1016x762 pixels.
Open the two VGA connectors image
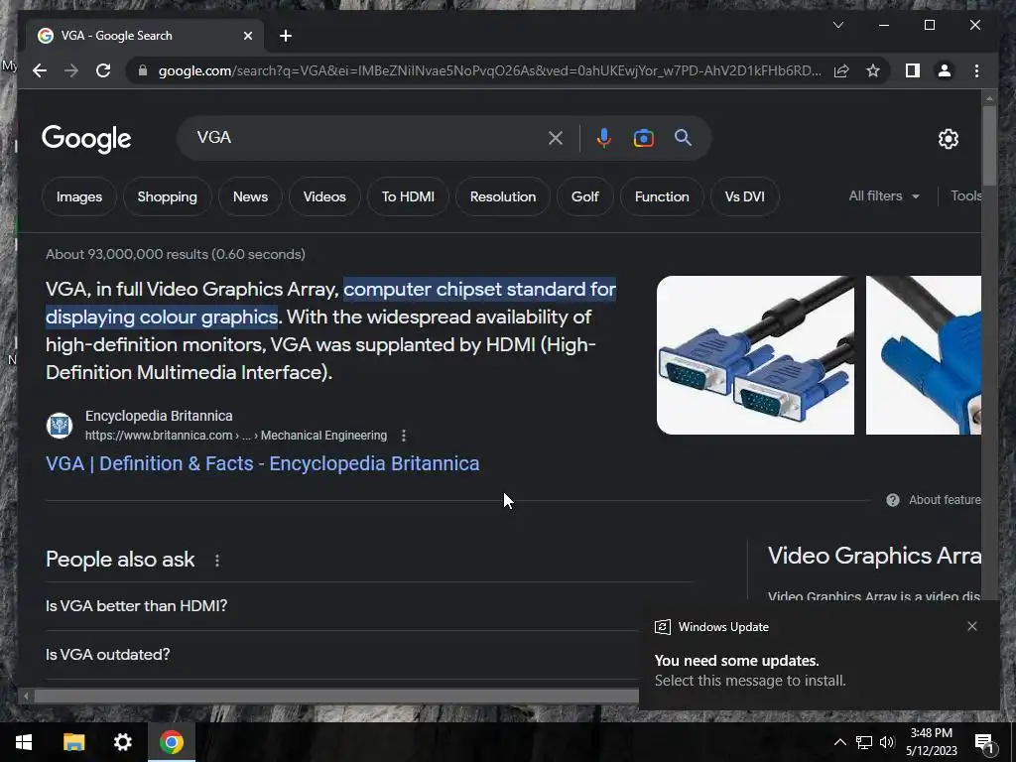coord(755,355)
